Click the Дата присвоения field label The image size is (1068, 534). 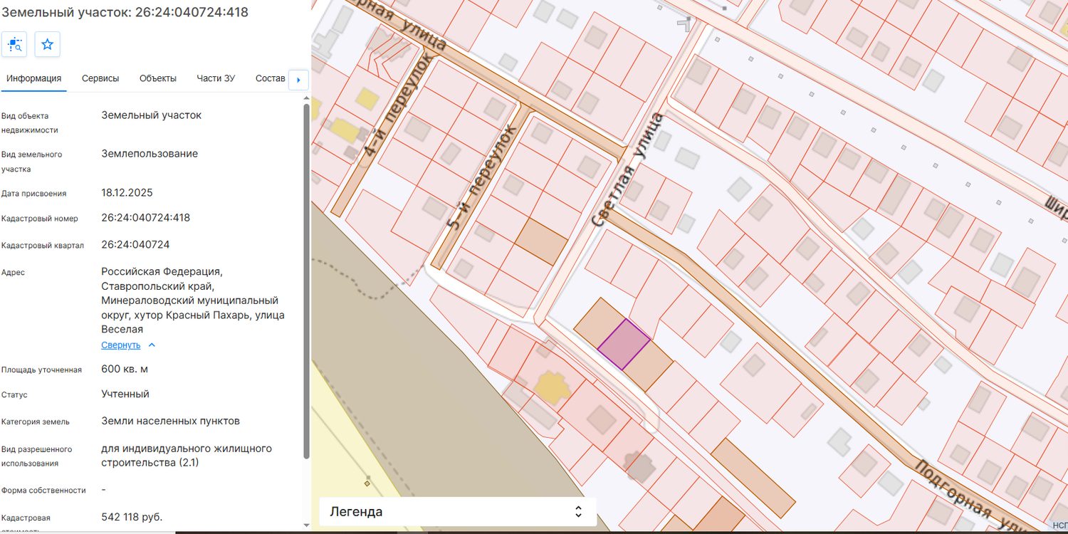[x=34, y=194]
